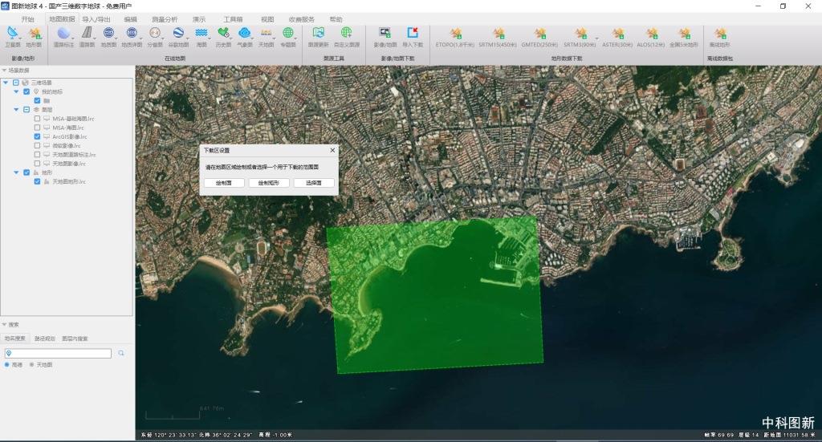822x442 pixels.
Task: Enable the 微软影像.lrc layer checkbox
Action: point(37,145)
